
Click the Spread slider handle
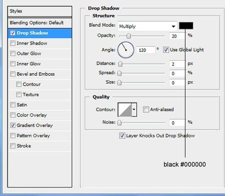tap(119, 73)
